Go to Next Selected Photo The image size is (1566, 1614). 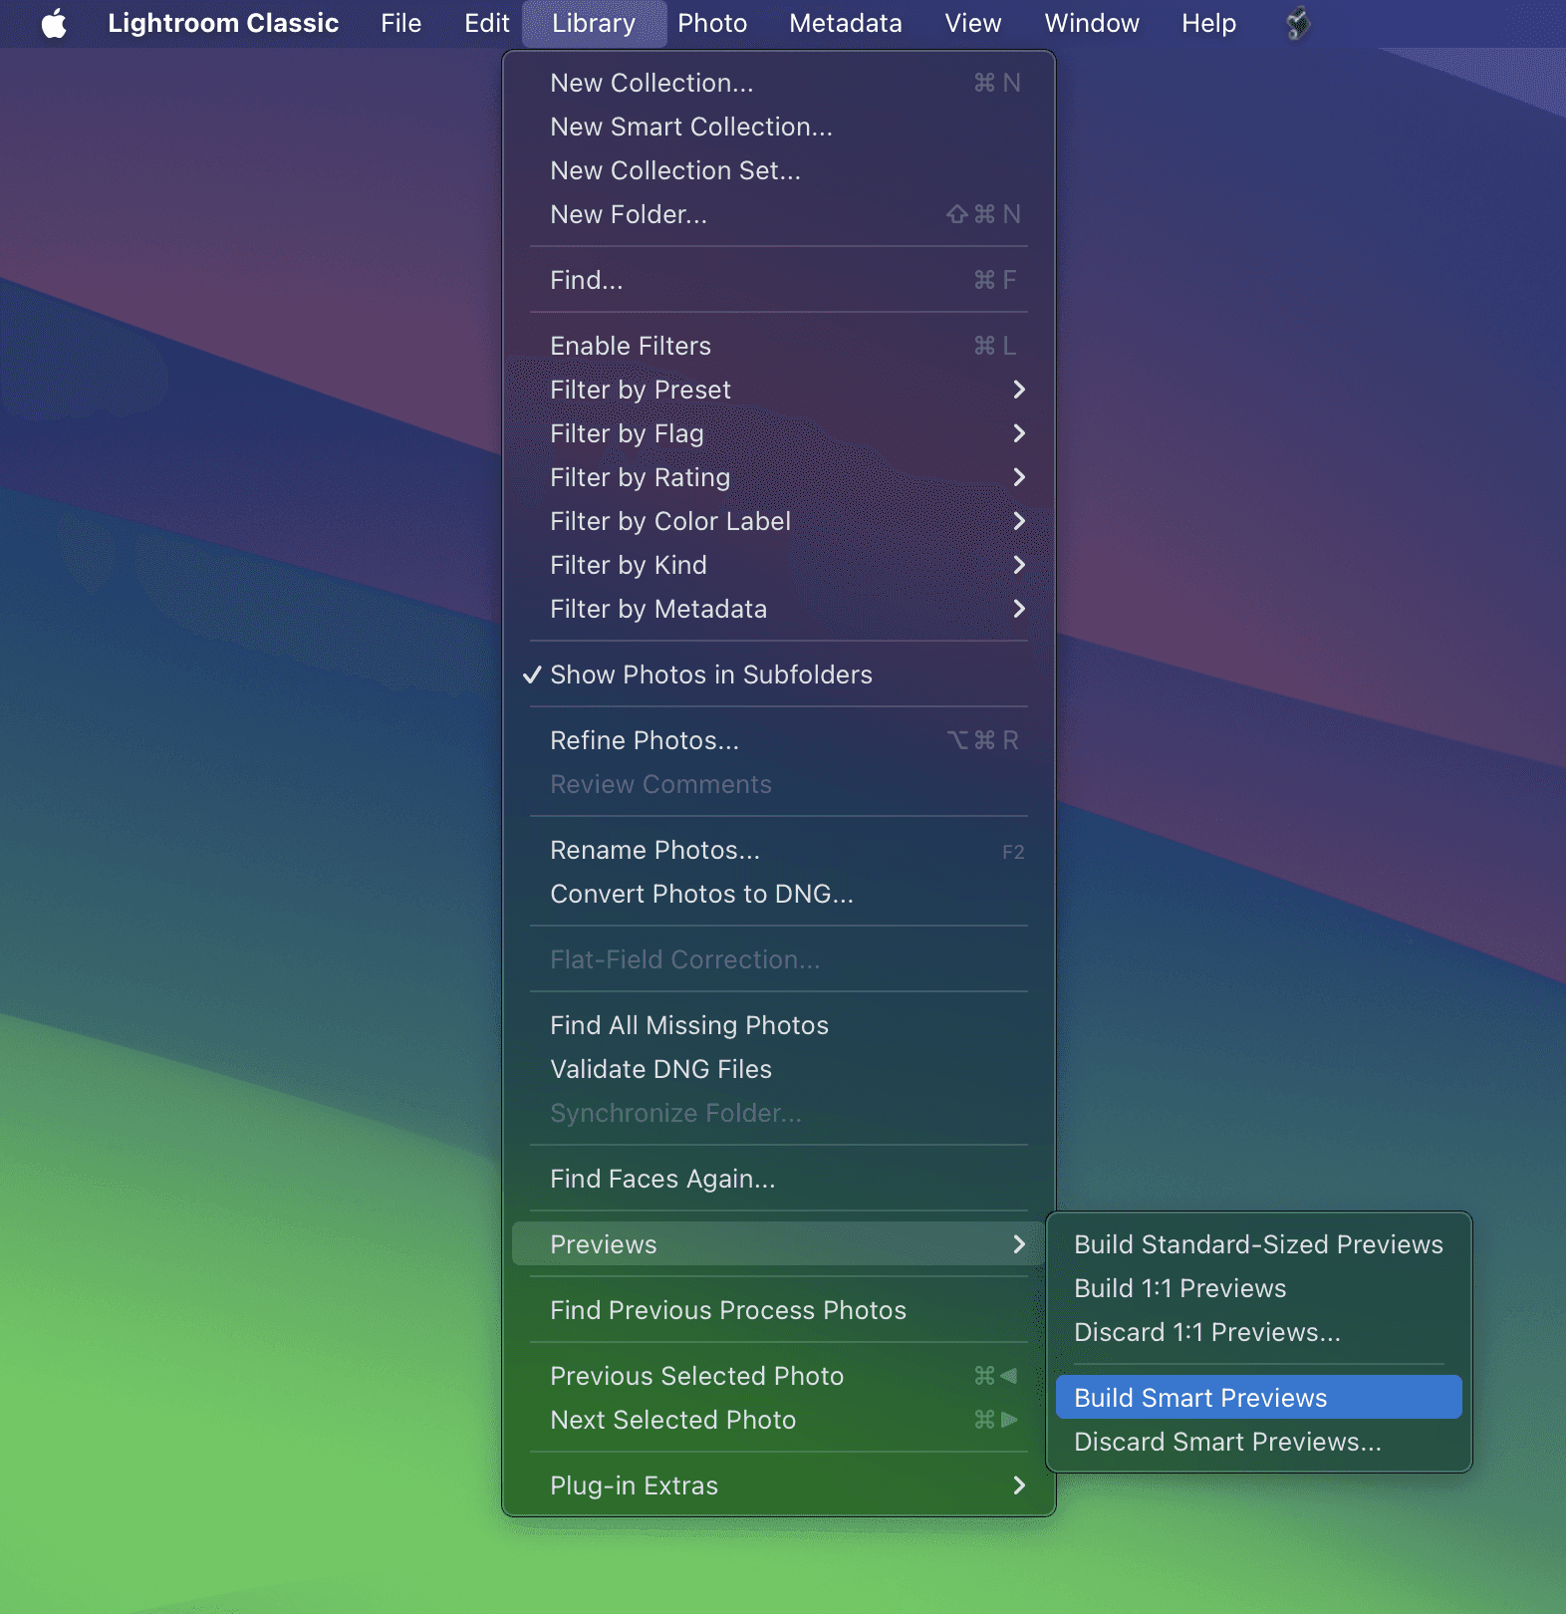point(779,1420)
